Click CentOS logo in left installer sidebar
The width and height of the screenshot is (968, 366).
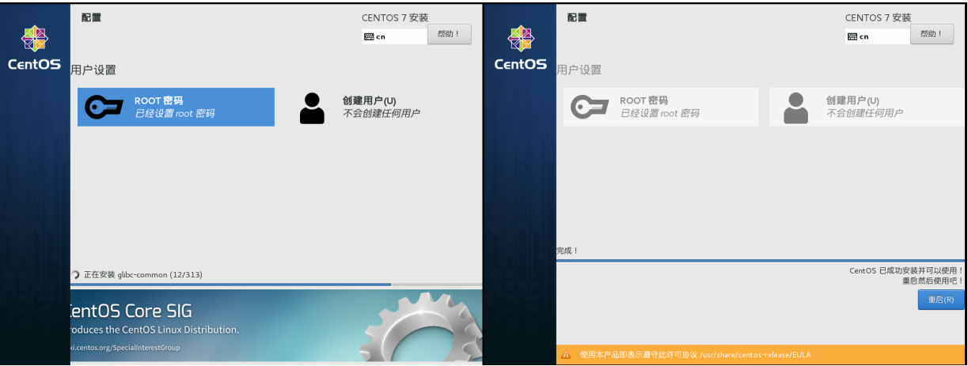[x=34, y=48]
